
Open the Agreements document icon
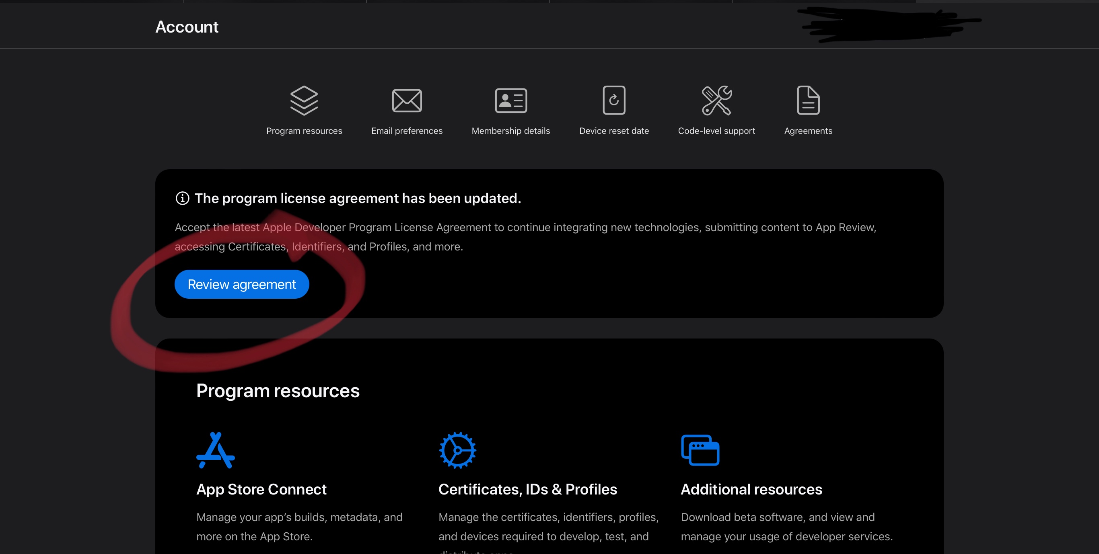tap(808, 101)
